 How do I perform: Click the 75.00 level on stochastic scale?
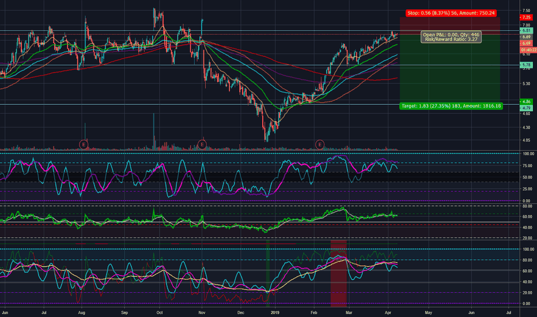click(x=527, y=165)
